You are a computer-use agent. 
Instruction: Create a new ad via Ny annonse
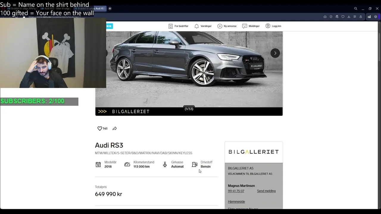click(227, 26)
